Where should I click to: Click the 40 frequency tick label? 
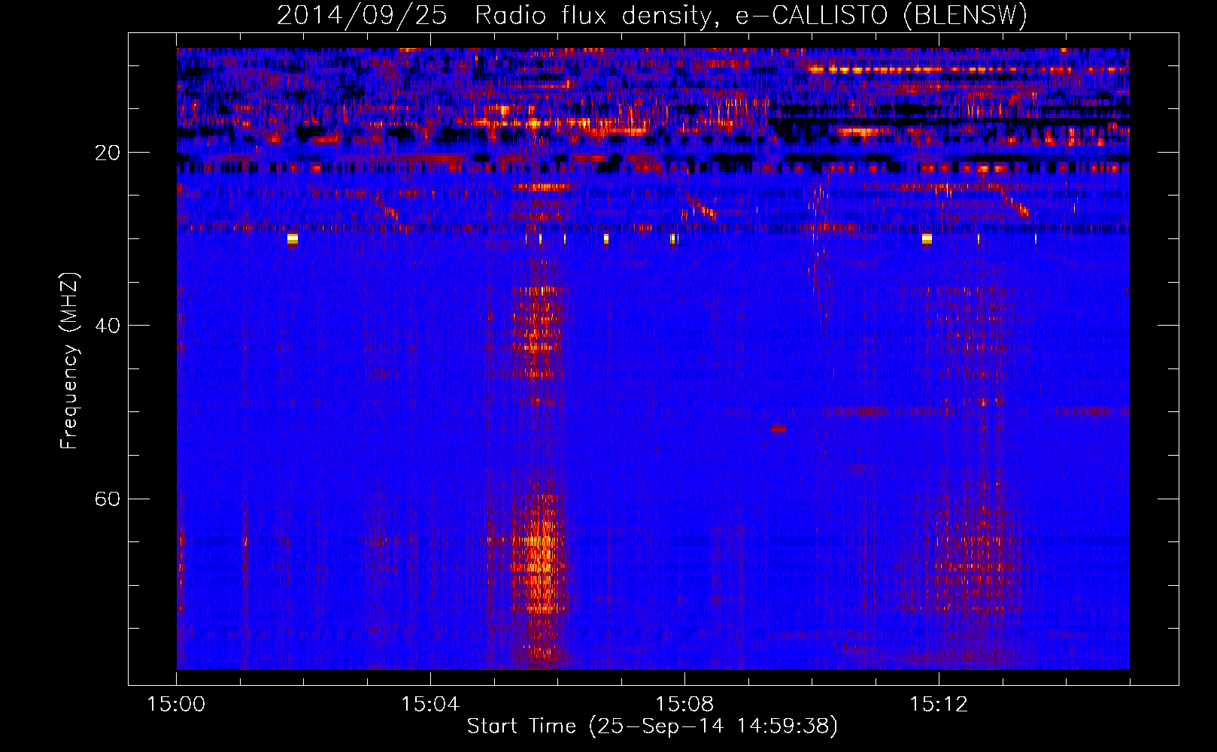(108, 326)
